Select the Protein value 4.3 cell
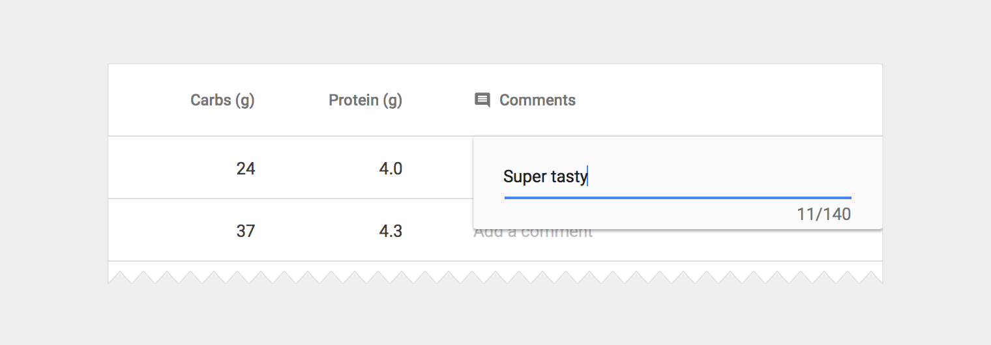Image resolution: width=991 pixels, height=345 pixels. tap(391, 231)
